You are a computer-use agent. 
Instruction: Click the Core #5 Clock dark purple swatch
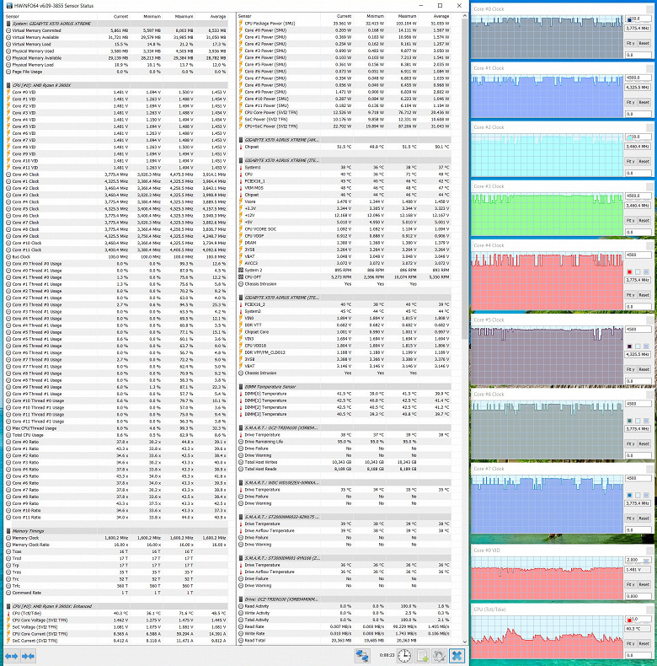point(629,346)
